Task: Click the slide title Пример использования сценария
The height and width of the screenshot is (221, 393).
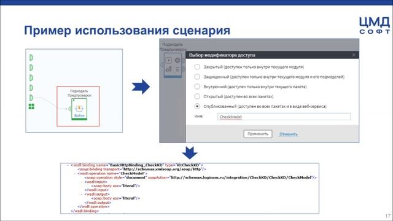Action: [127, 30]
